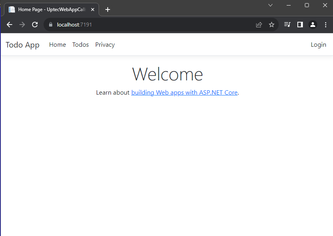Expand the tab search chevron
Viewport: 333px width, 236px height.
click(x=270, y=5)
